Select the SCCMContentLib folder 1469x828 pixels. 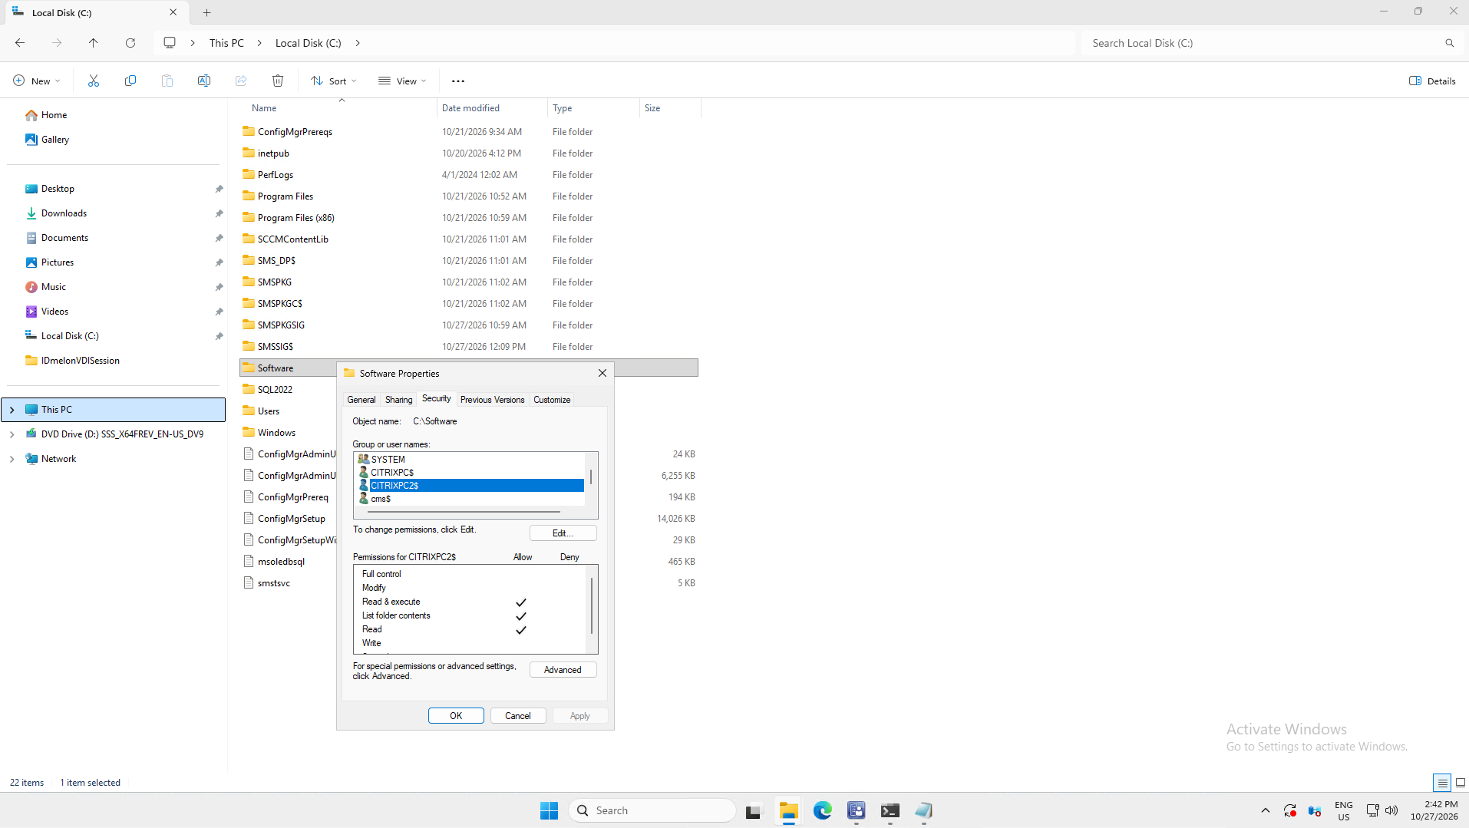tap(292, 239)
